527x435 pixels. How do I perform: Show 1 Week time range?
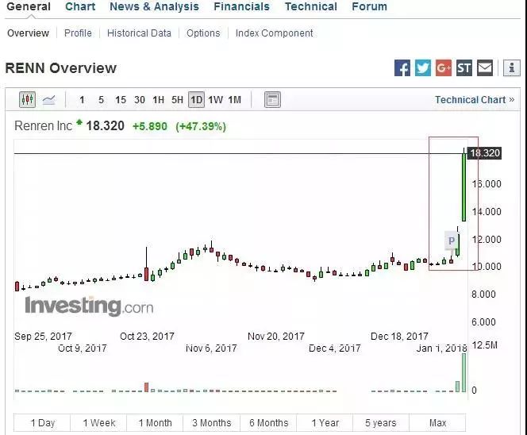tap(98, 423)
